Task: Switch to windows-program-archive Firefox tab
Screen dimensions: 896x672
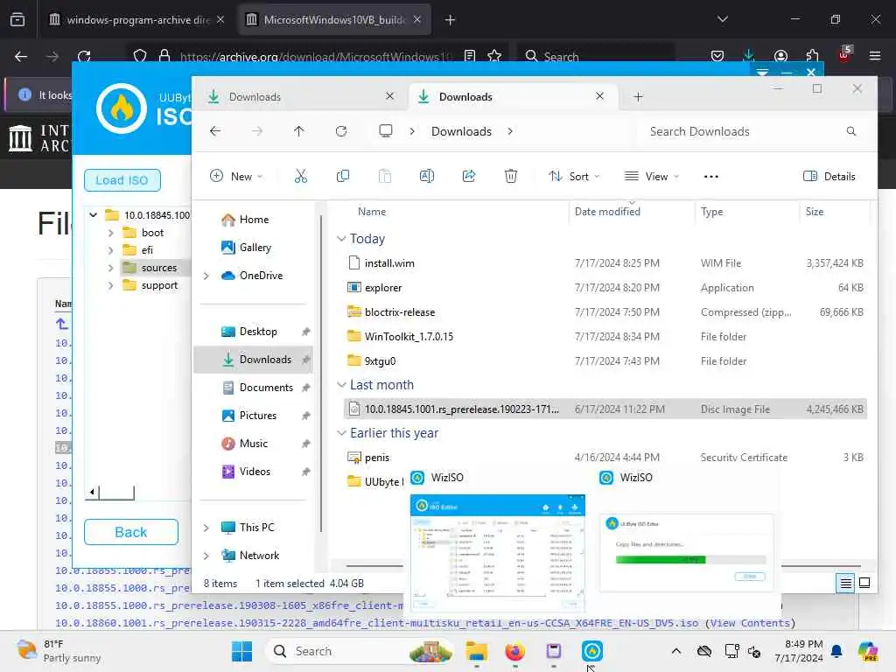Action: 137,20
